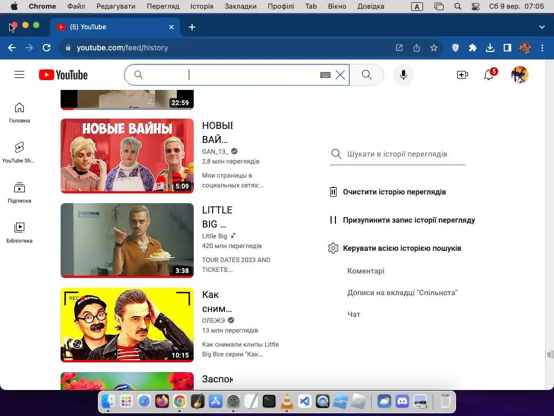Screen dimensions: 554x416
Task: Open Visual Studio Code from the Dock
Action: pyautogui.click(x=304, y=401)
